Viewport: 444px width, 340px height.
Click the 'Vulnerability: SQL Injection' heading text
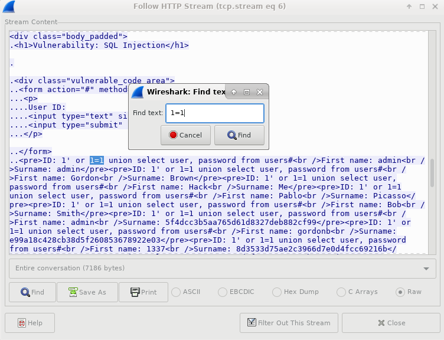click(99, 45)
